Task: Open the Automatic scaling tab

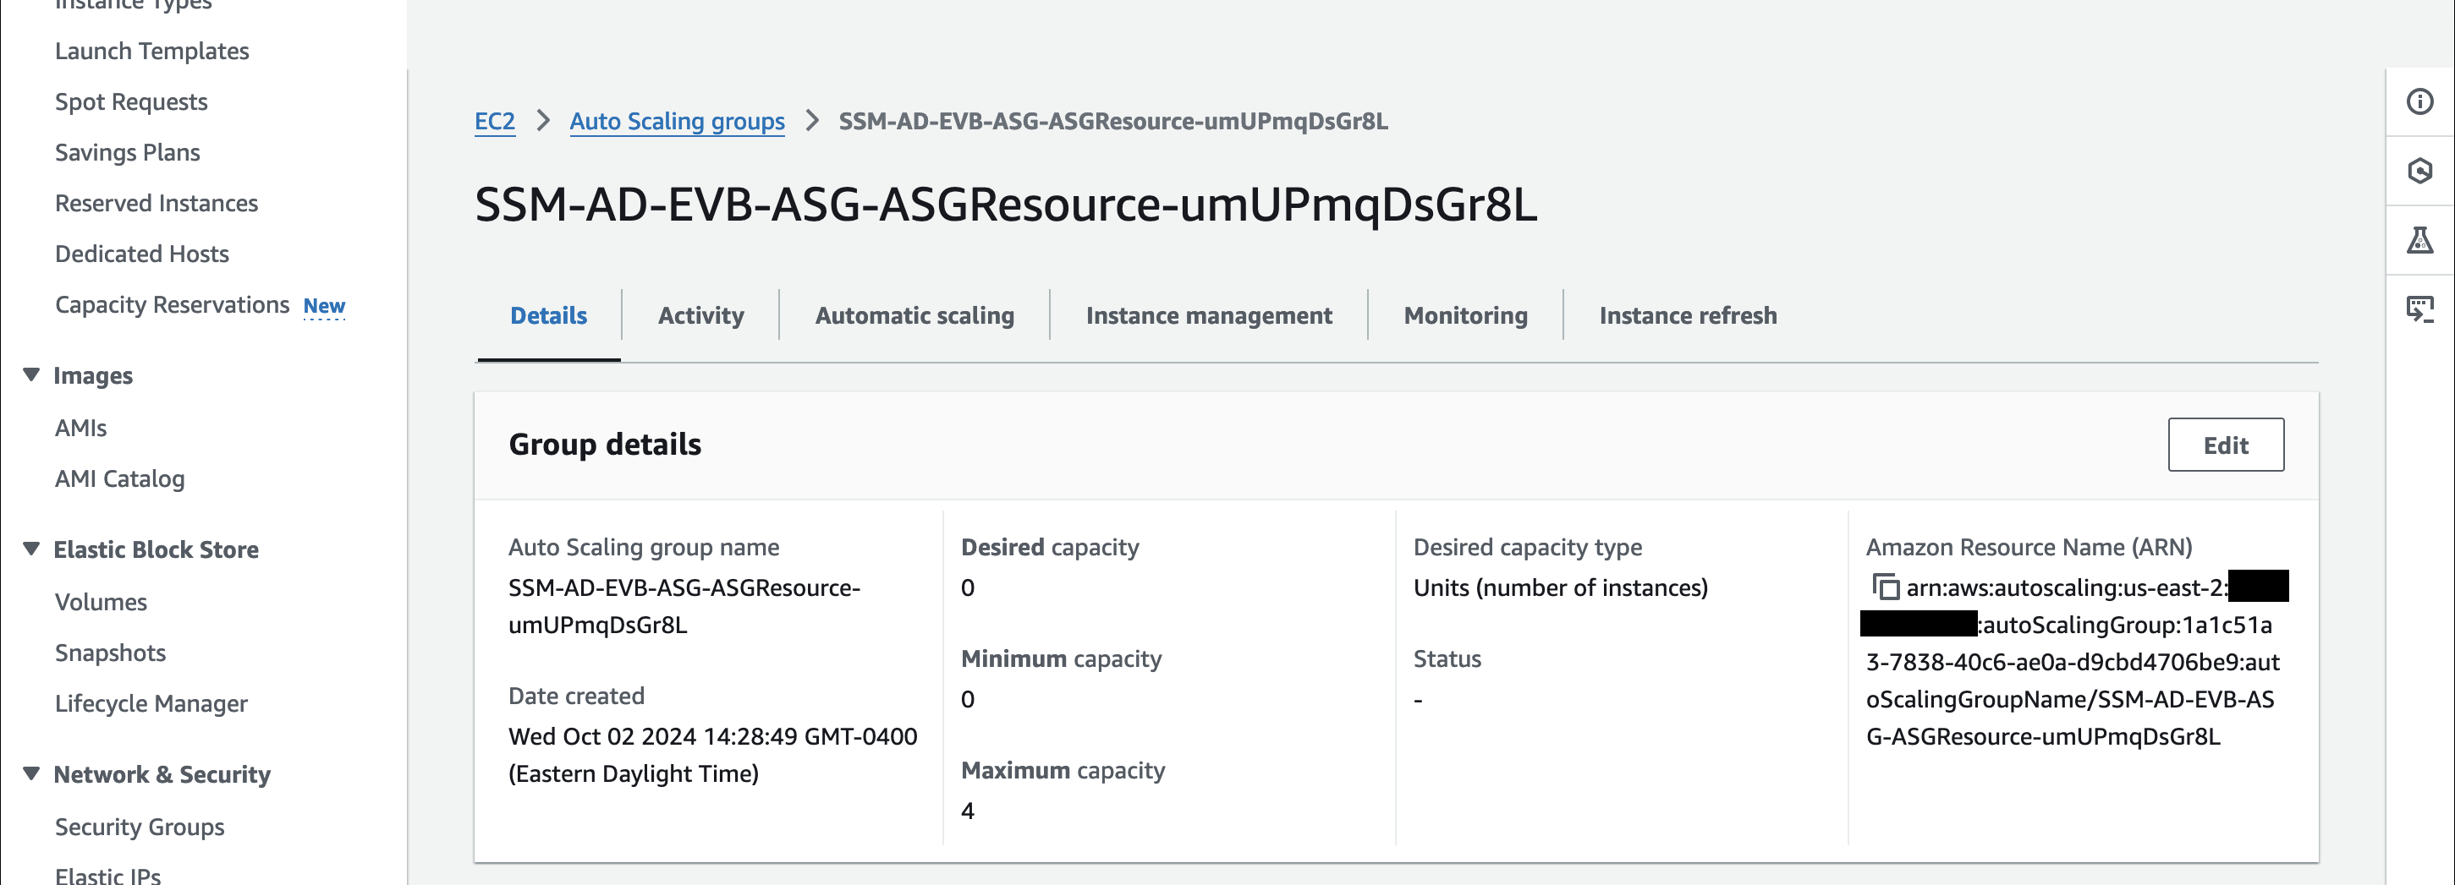Action: (x=914, y=315)
